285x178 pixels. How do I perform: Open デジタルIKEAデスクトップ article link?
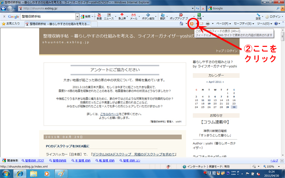pos(134,154)
